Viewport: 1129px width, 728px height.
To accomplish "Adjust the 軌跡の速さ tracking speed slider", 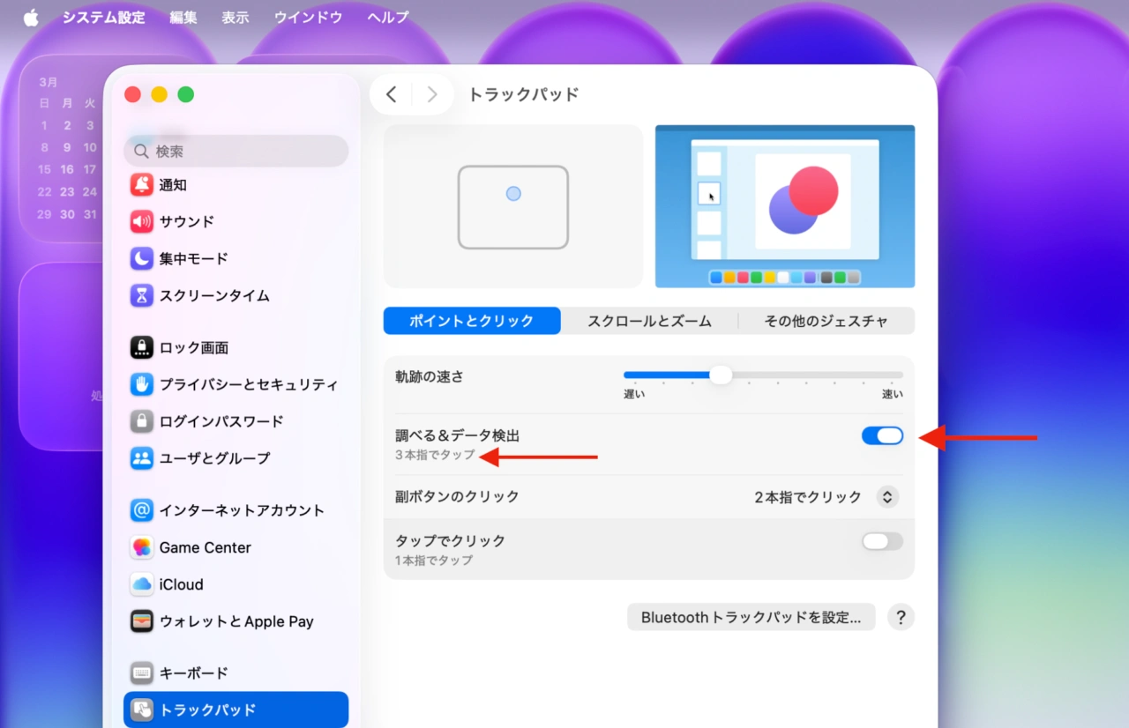I will 721,375.
